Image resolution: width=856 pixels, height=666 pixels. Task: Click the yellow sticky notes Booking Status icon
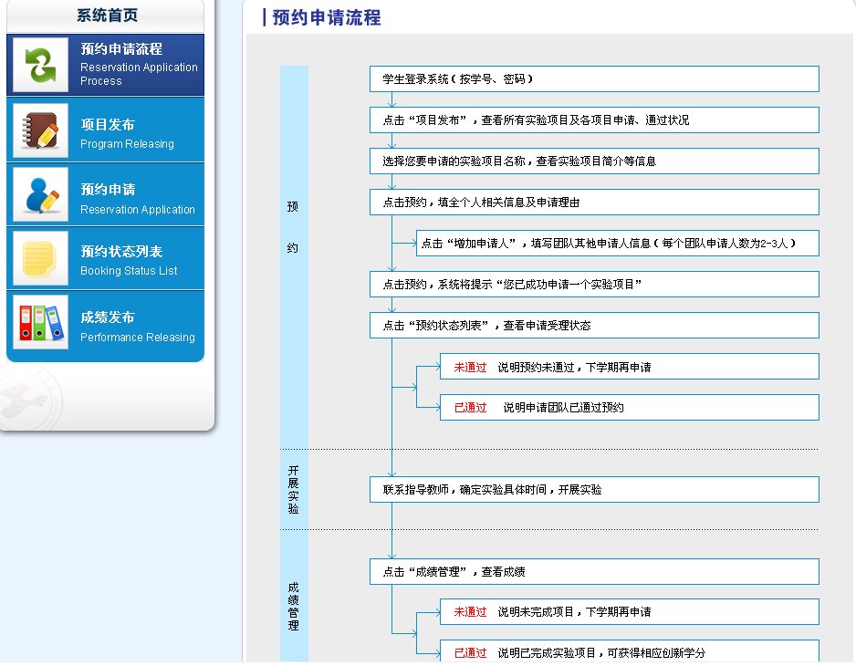click(x=40, y=258)
